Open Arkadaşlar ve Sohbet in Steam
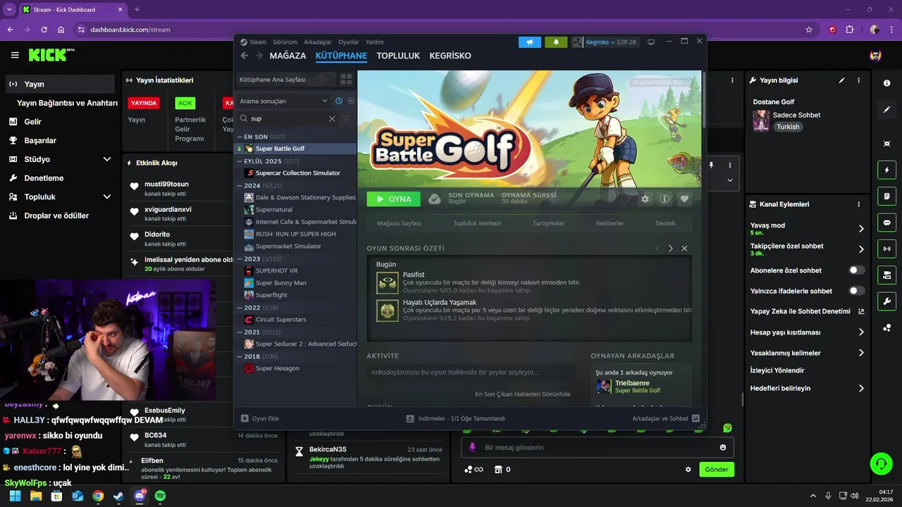 666,418
